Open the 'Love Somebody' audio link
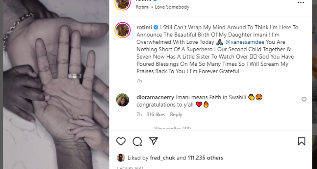 (x=172, y=7)
